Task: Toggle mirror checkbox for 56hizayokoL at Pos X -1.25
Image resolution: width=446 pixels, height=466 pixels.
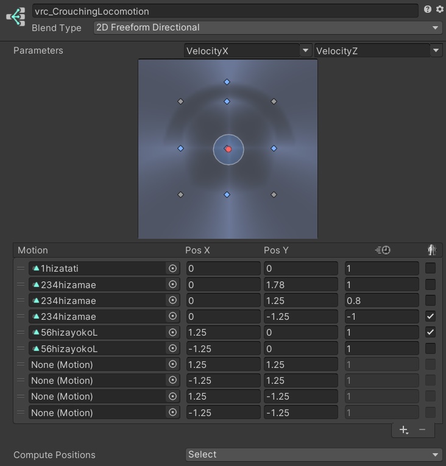Action: 431,348
